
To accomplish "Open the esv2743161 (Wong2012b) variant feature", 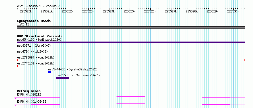I will point(131,66).
